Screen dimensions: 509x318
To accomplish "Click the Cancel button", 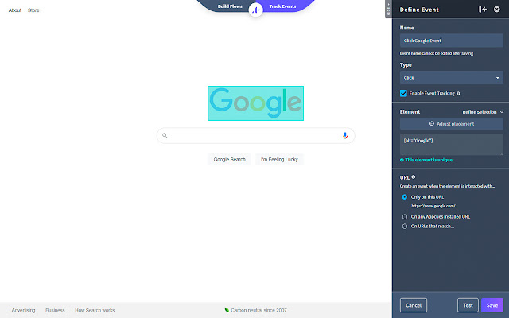I will [414, 305].
